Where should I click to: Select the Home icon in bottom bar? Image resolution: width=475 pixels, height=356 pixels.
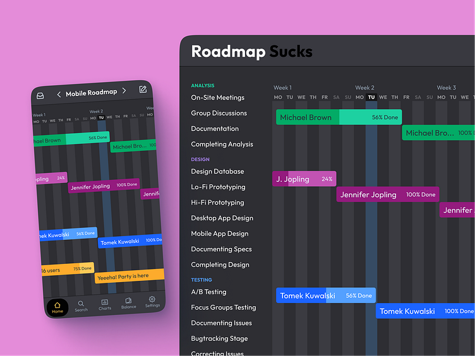[57, 307]
